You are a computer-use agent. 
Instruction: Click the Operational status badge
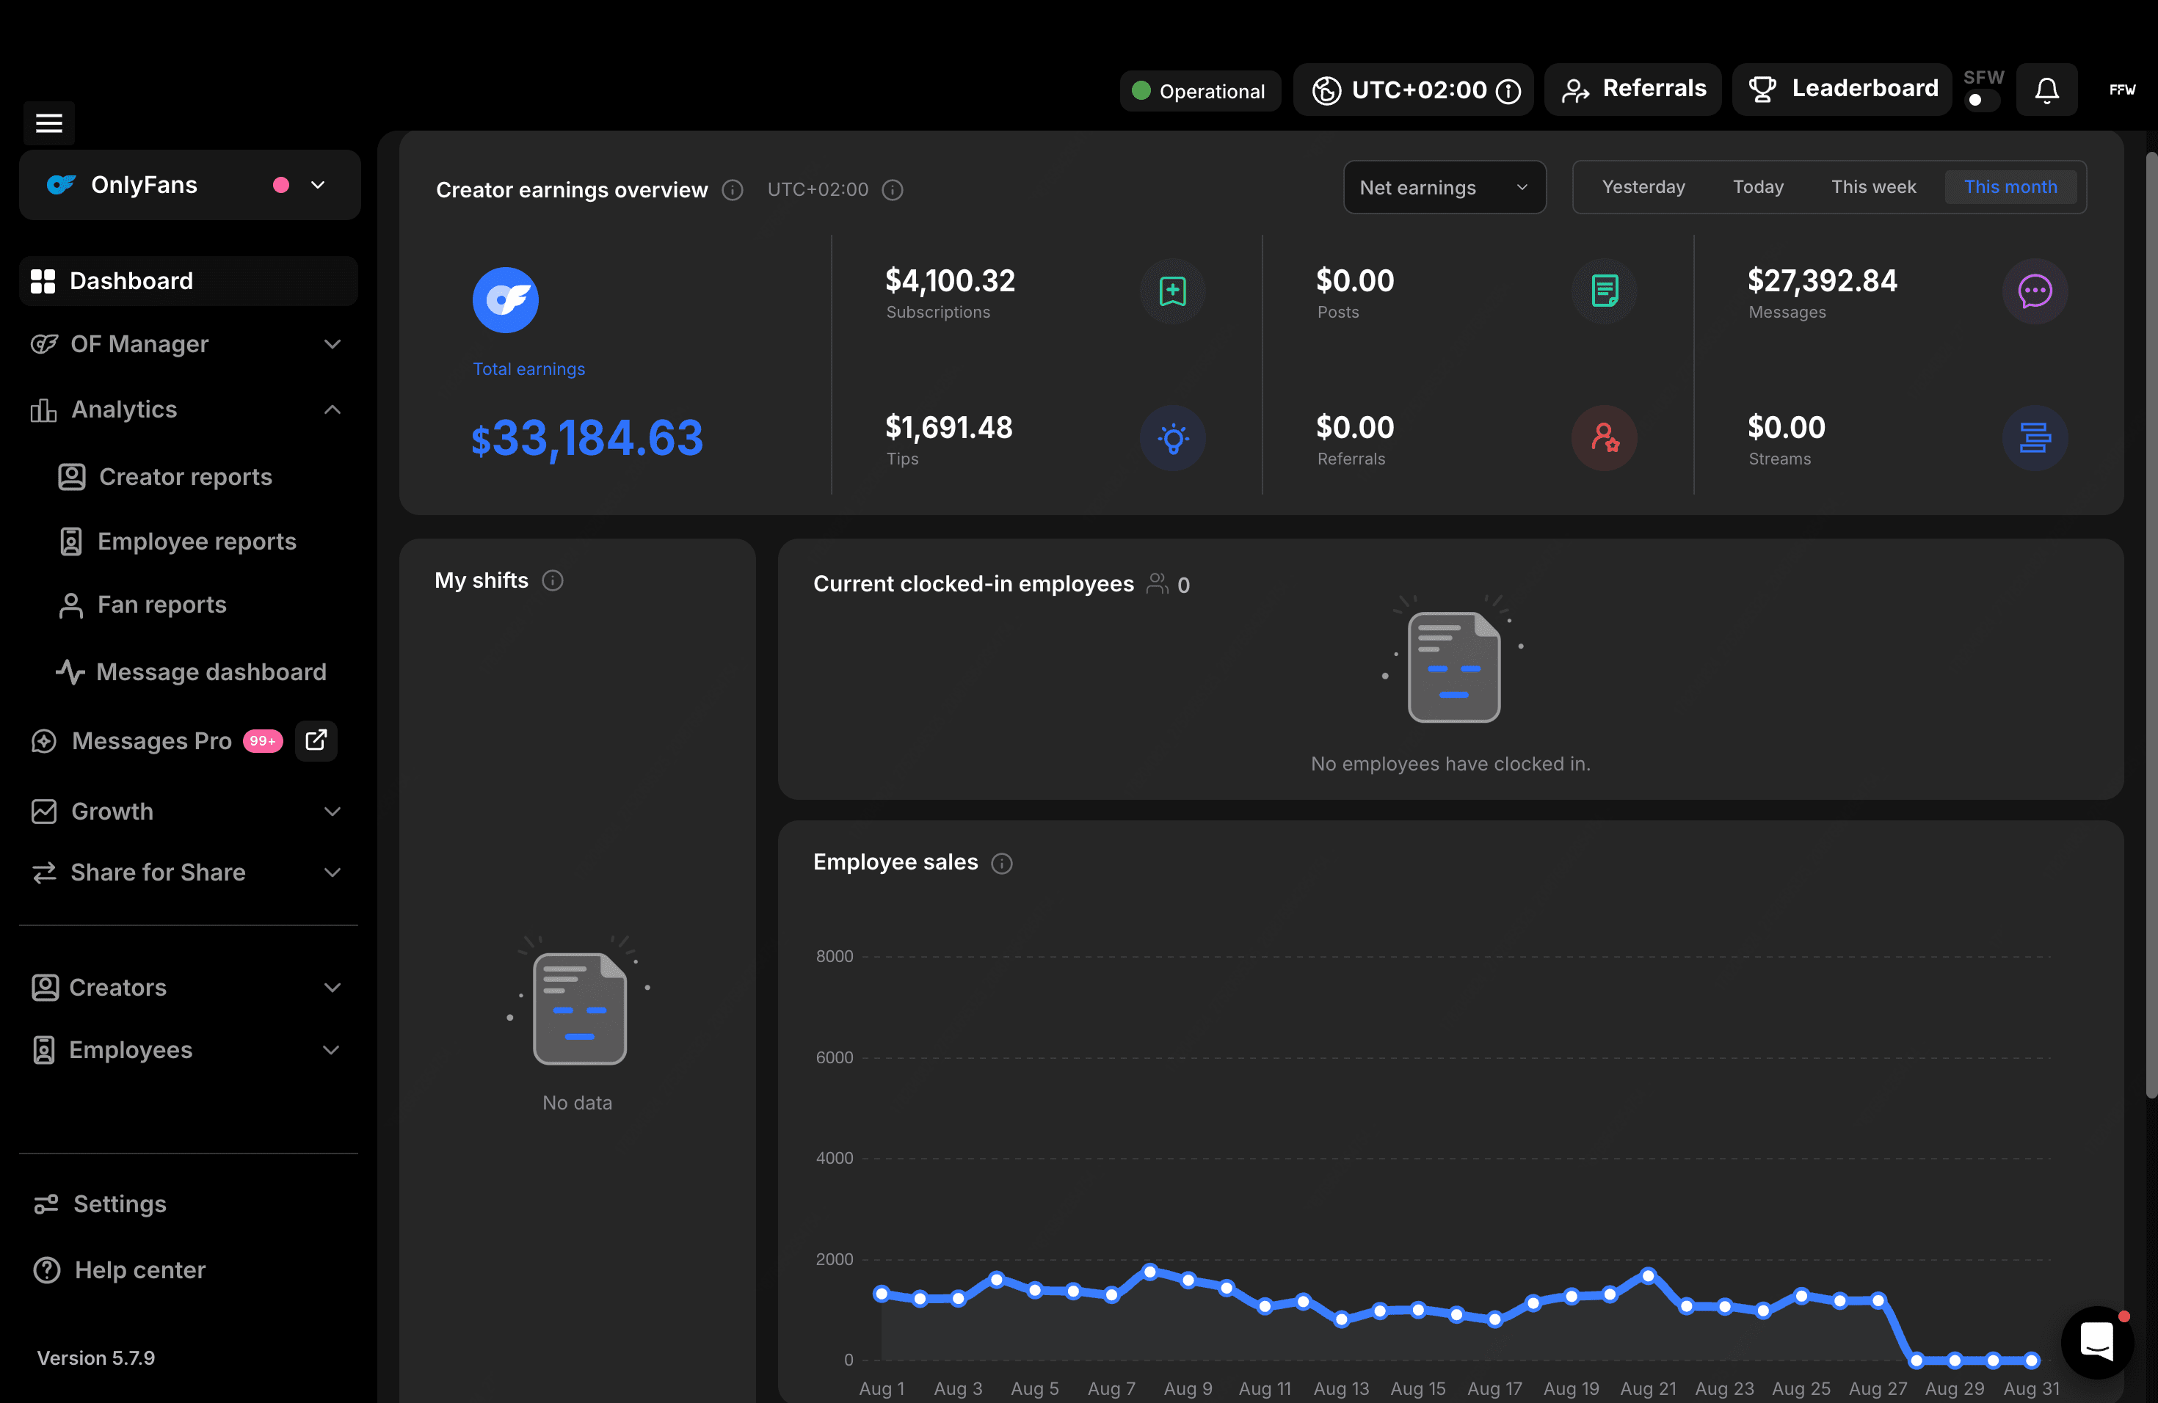(1199, 91)
